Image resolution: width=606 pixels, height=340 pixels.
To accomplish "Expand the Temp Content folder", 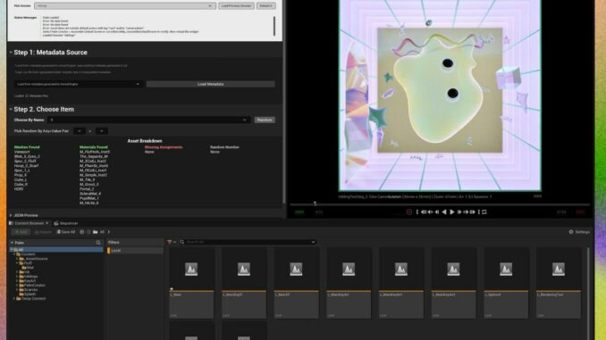I will point(14,298).
